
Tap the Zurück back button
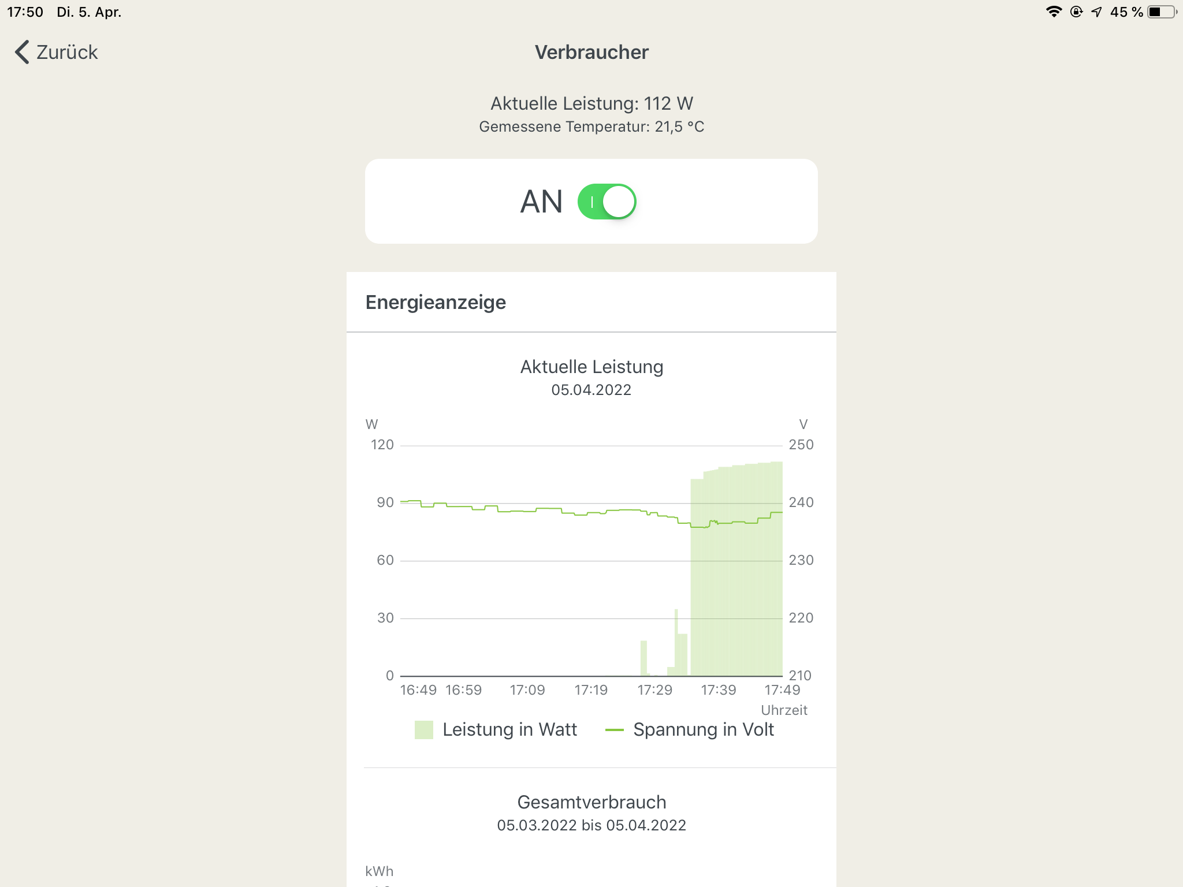tap(67, 52)
